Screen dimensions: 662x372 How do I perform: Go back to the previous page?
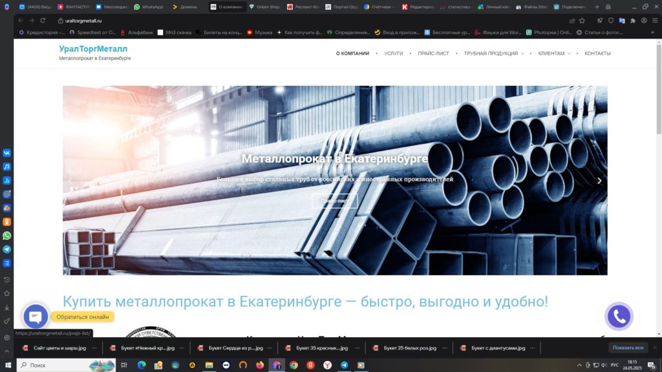point(21,20)
